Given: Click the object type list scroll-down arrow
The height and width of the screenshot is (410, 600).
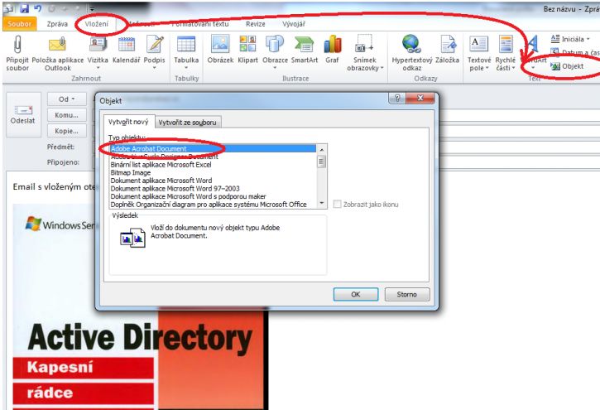Looking at the screenshot, I should coord(321,203).
